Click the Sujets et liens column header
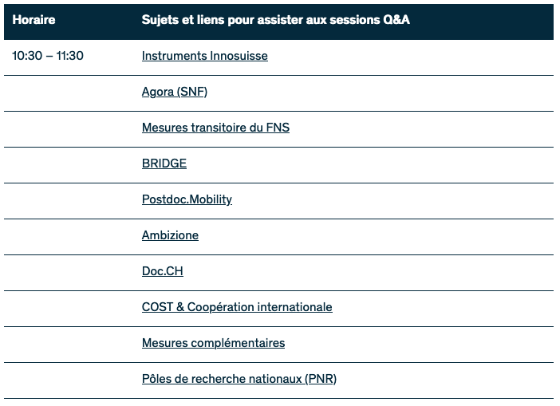Image resolution: width=560 pixels, height=406 pixels. [275, 20]
